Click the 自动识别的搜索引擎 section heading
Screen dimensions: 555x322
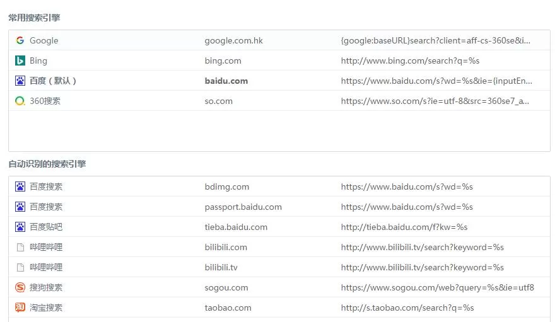pos(47,164)
